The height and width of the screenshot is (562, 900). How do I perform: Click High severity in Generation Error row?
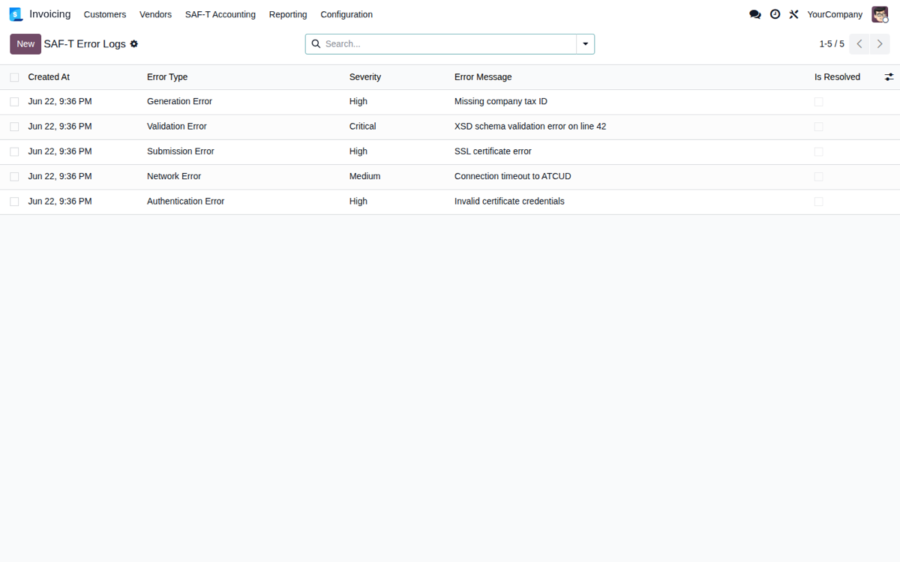(x=358, y=102)
